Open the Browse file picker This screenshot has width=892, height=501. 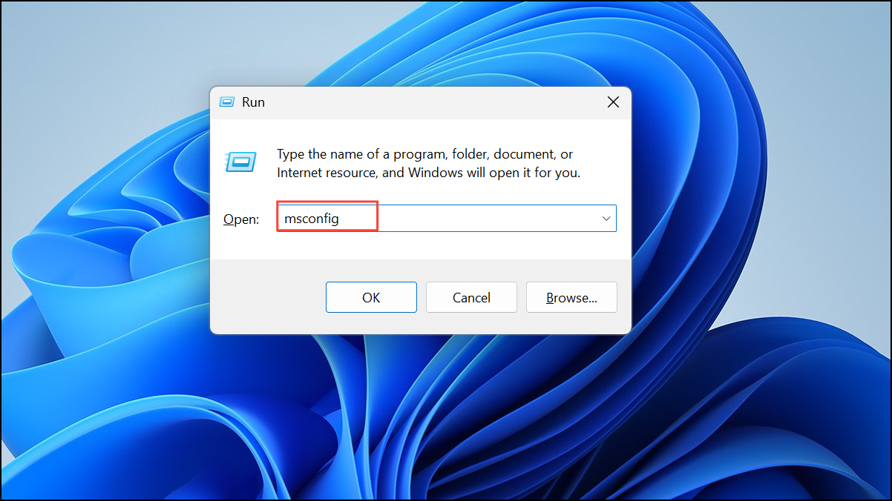(x=571, y=297)
